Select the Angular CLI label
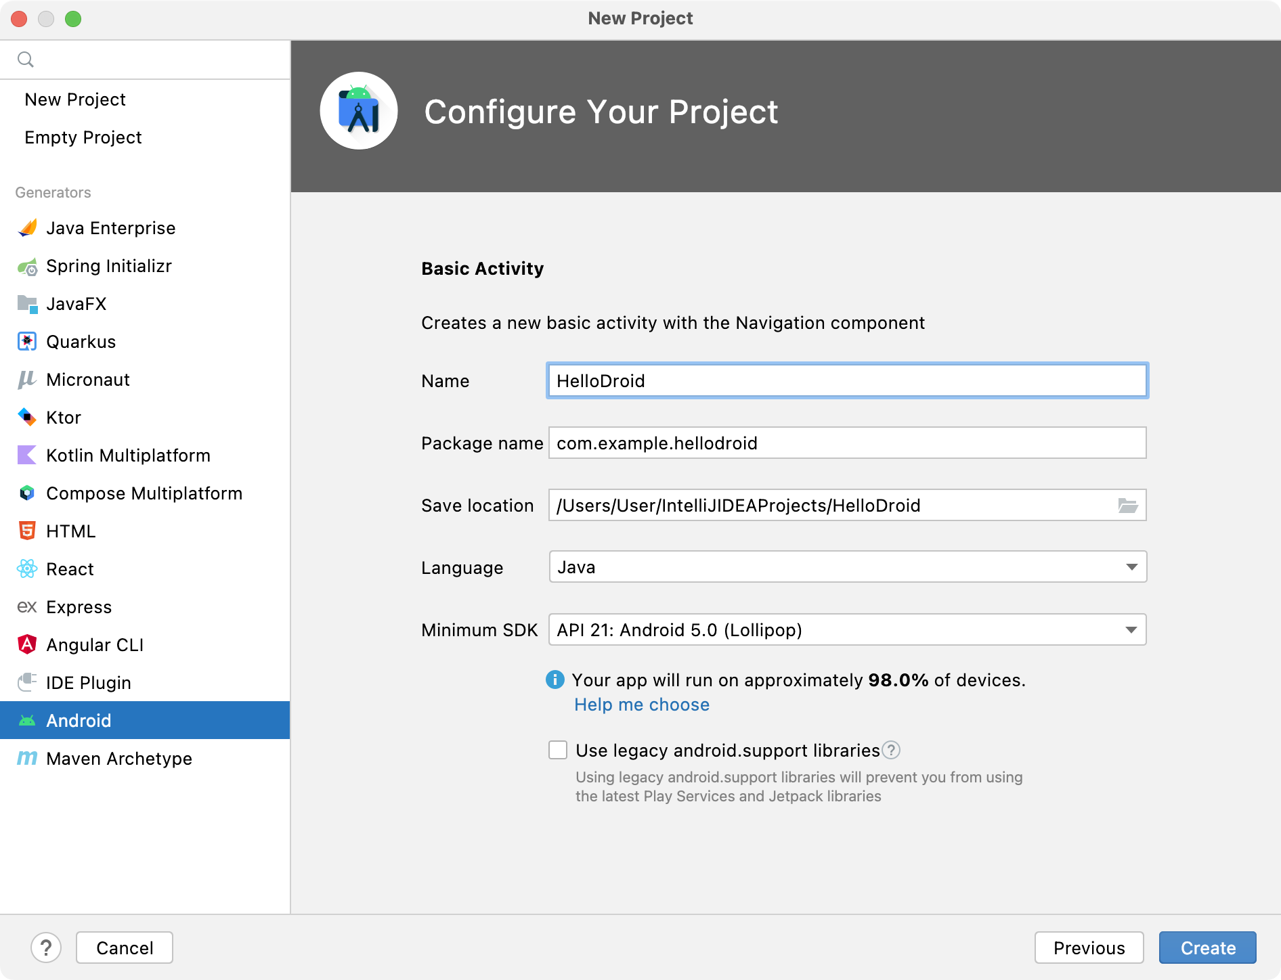 click(x=95, y=645)
